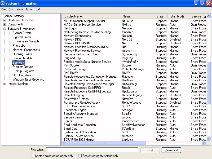The width and height of the screenshot is (212, 159).
Task: Click the horizontal scrollbar left arrow
Action: point(64,143)
